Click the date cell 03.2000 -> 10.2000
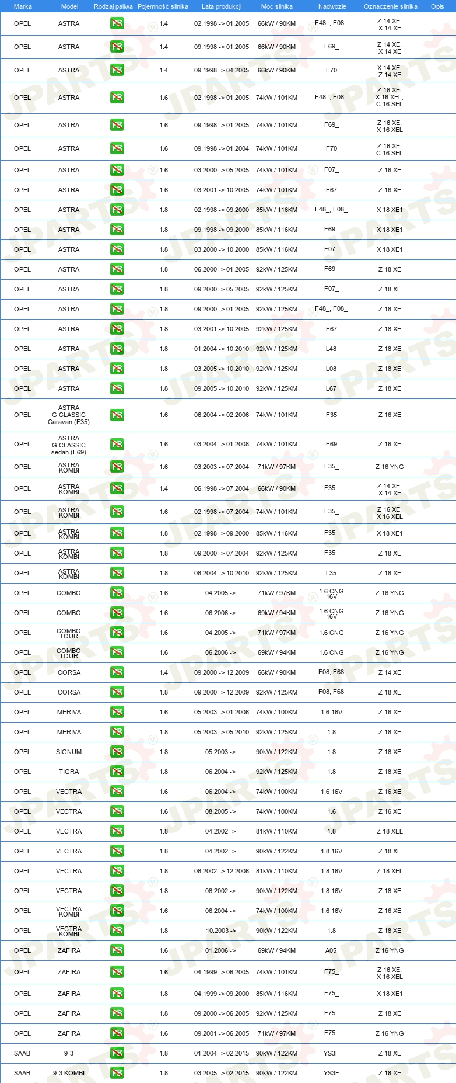 pos(222,249)
